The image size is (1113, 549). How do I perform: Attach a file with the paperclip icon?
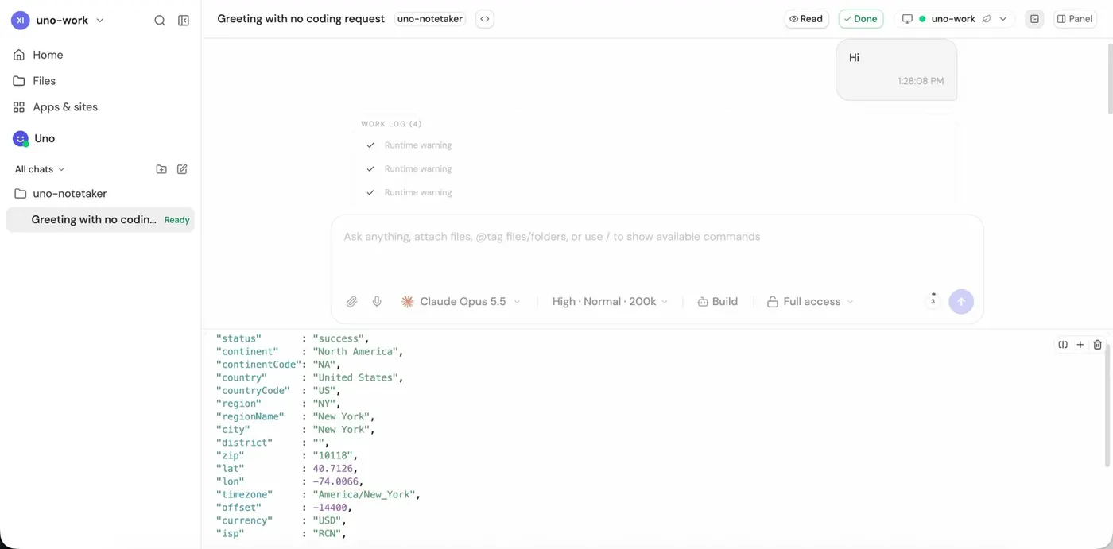click(351, 302)
